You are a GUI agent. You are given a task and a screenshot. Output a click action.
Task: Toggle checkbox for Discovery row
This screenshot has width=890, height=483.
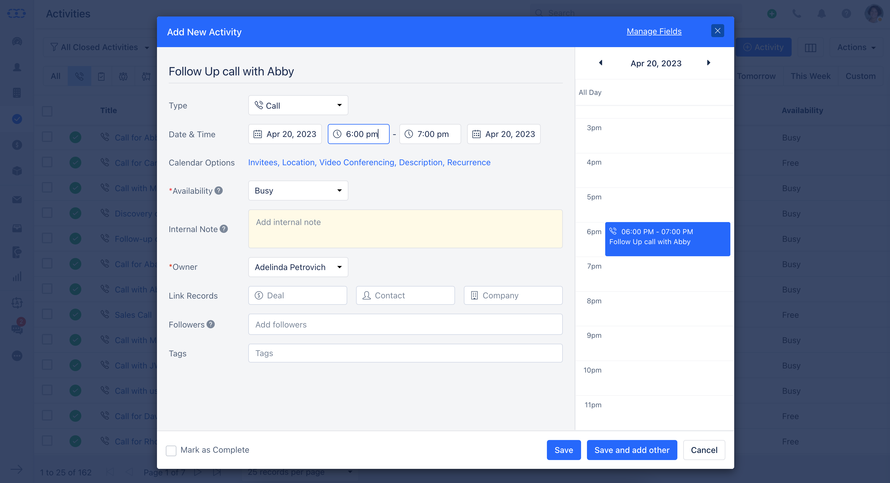coord(47,213)
